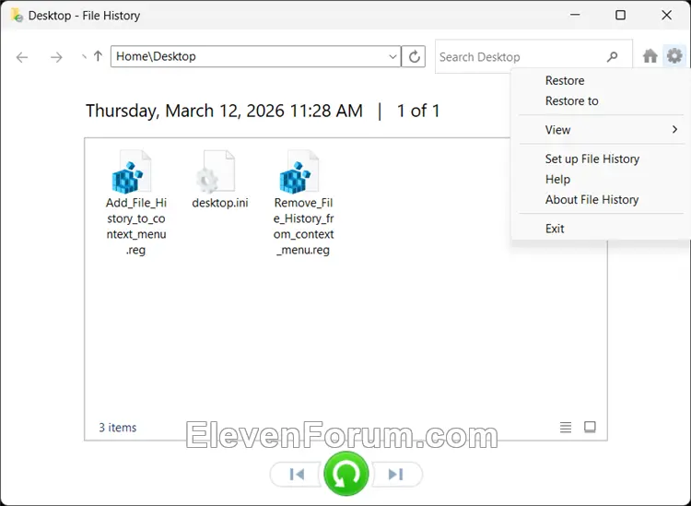The height and width of the screenshot is (506, 691).
Task: Close the File History window
Action: tap(666, 15)
